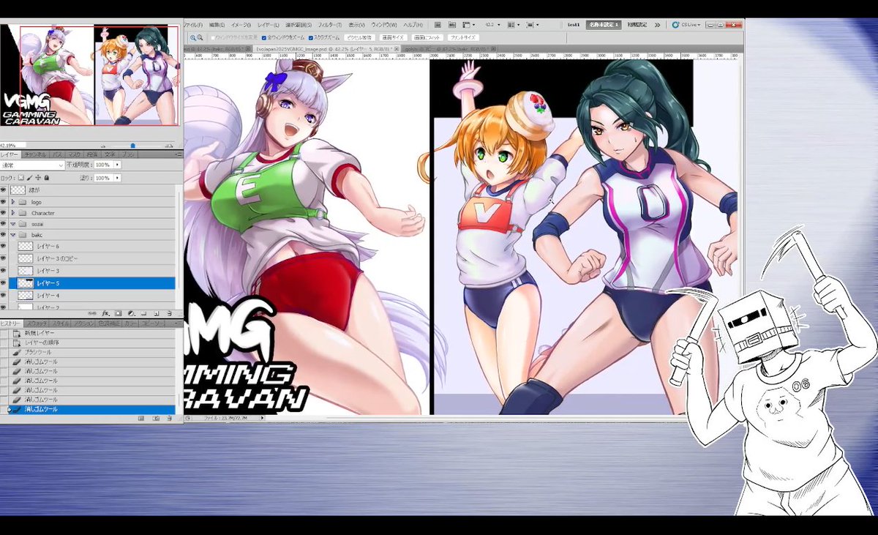Switch to スウォッチ tab

pos(37,323)
